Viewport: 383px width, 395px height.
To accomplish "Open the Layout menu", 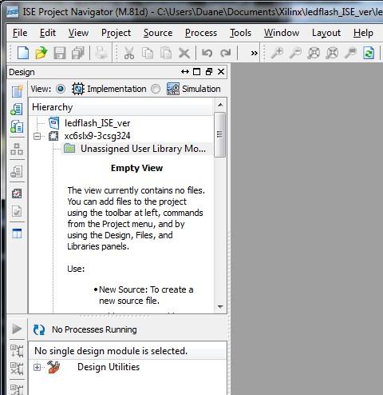I will (x=326, y=33).
